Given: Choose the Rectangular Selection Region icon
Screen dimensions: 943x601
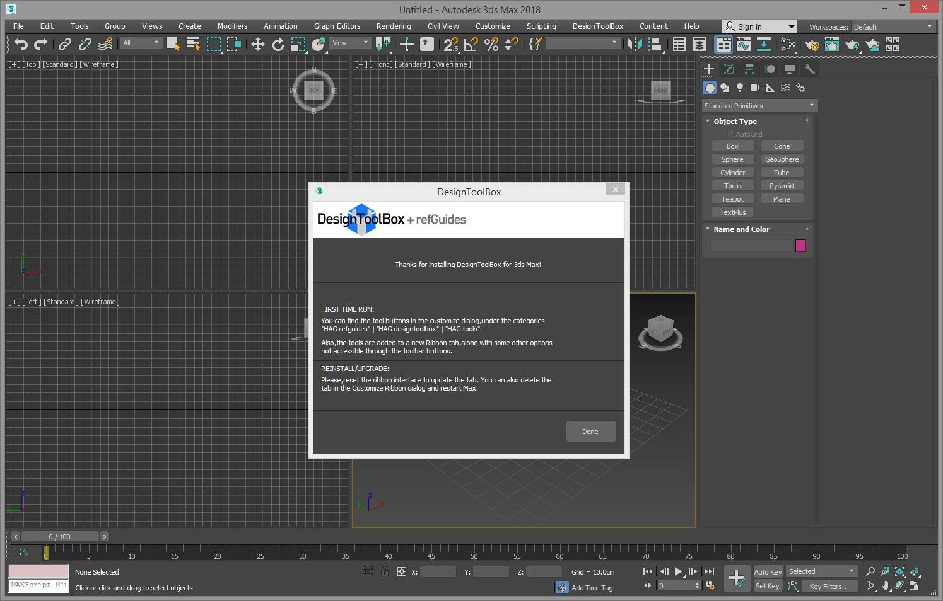Looking at the screenshot, I should click(214, 43).
